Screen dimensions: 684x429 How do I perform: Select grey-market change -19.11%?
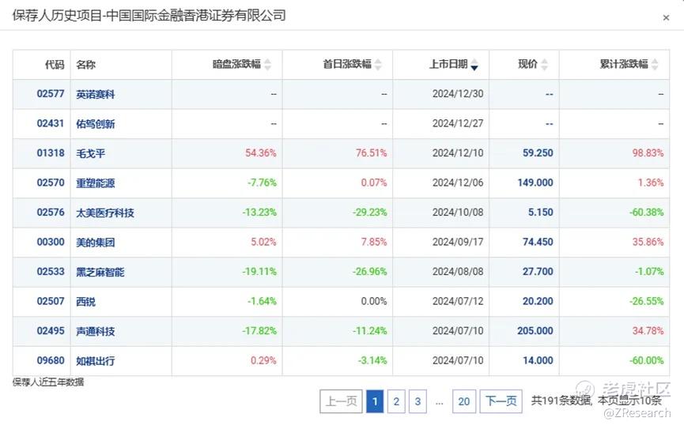click(x=259, y=272)
